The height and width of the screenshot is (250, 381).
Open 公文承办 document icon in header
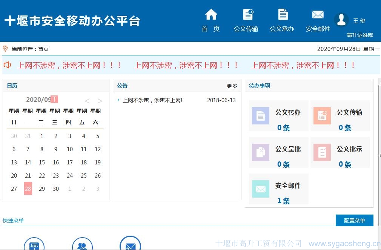[283, 15]
